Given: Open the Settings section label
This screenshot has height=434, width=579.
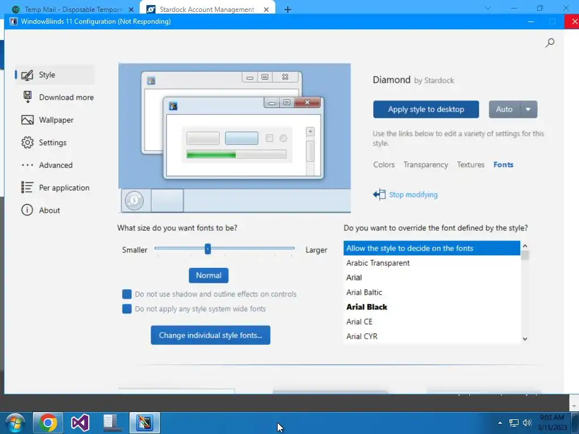Looking at the screenshot, I should (53, 142).
